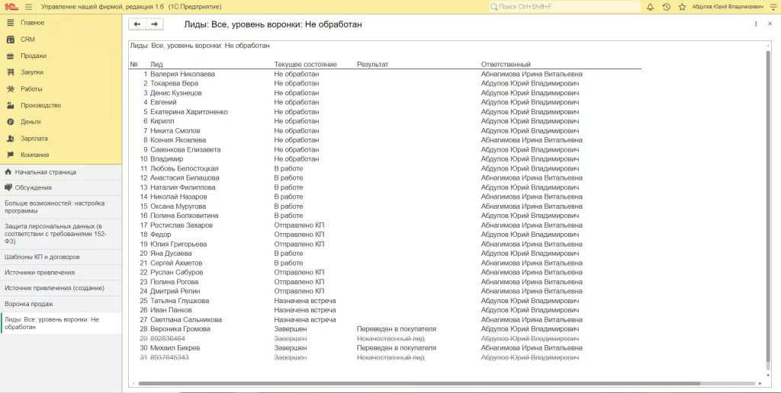Open Главное section
781x393 pixels.
point(32,23)
